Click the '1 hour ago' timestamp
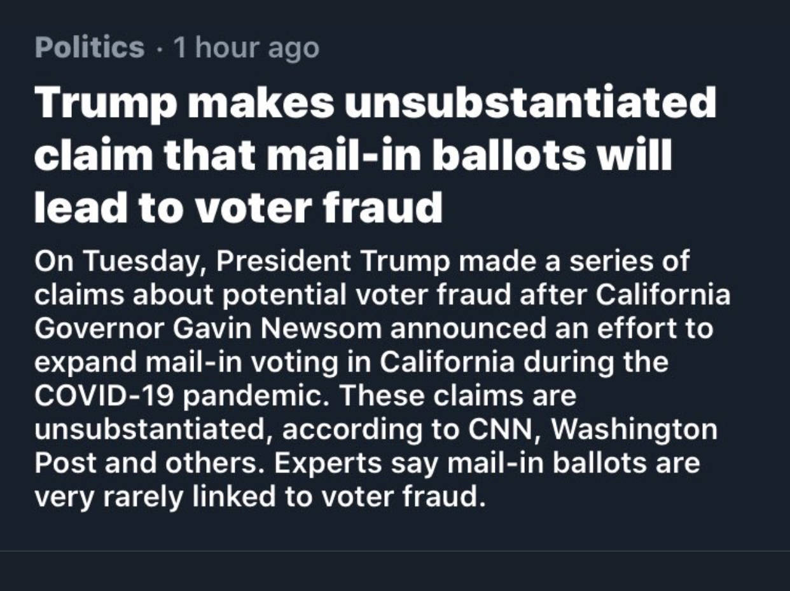790x591 pixels. [246, 48]
